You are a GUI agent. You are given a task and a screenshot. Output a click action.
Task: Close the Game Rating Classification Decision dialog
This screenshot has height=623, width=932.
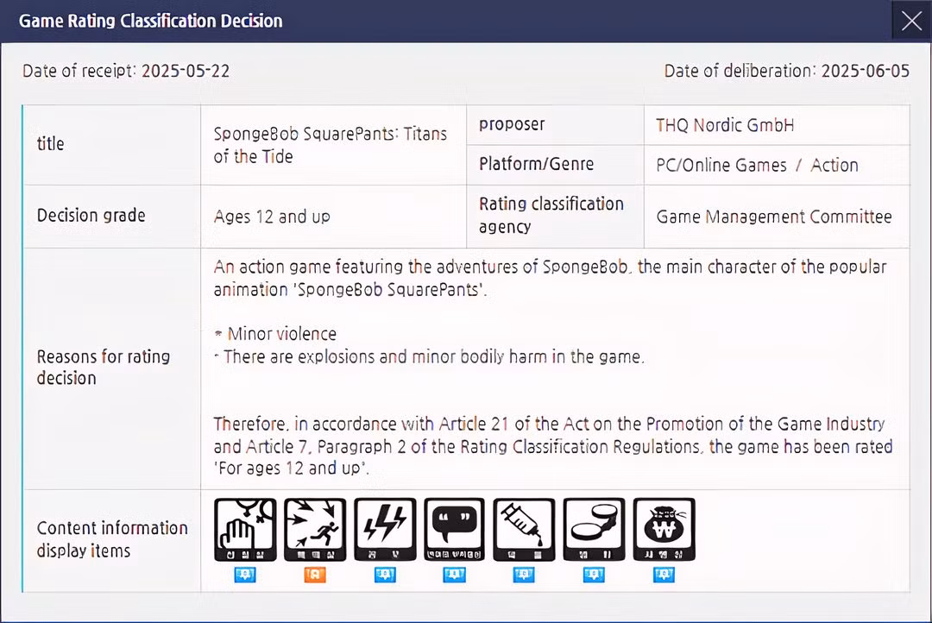(x=910, y=21)
